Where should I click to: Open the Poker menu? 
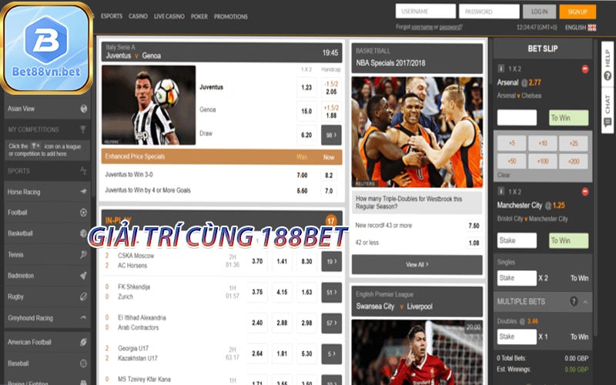click(199, 16)
